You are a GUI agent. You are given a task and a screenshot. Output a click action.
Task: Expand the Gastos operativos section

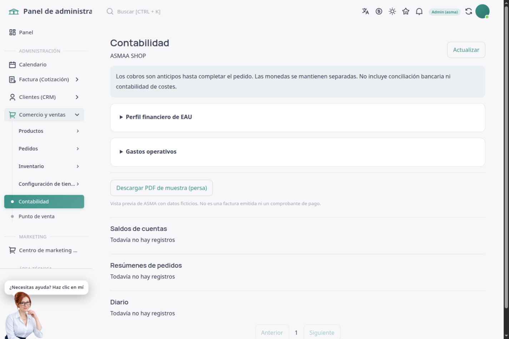(298, 152)
